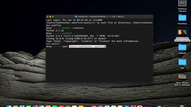Click the 'open' command word in the prompt
This screenshot has height=107, width=191.
tap(65, 46)
